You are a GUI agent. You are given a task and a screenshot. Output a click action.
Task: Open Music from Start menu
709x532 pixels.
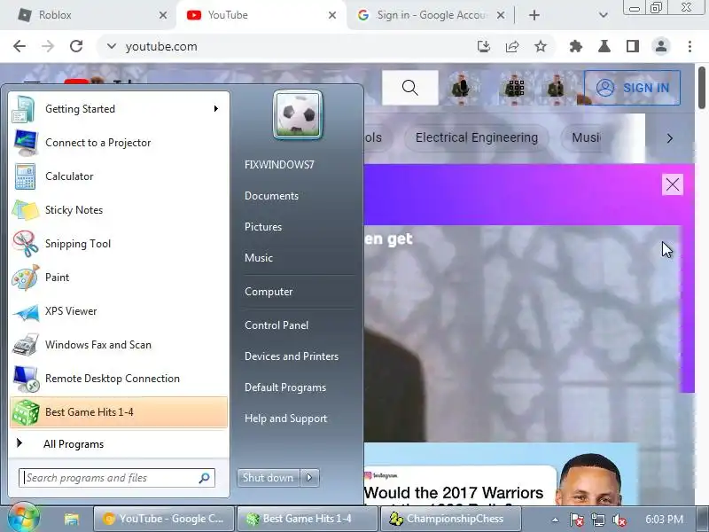(x=259, y=258)
